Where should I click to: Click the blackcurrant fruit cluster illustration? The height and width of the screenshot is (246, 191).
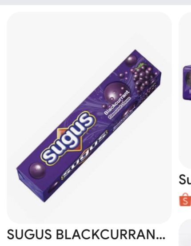click(143, 77)
